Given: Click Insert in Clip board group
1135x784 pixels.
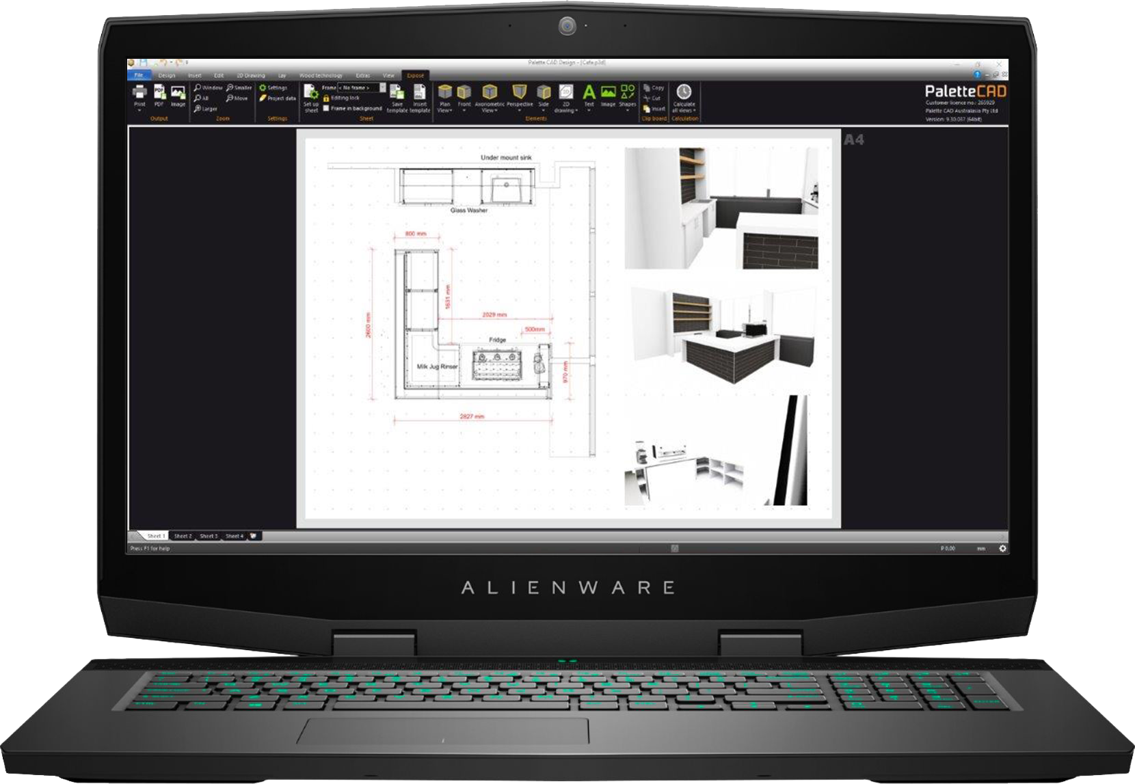Looking at the screenshot, I should (x=654, y=109).
